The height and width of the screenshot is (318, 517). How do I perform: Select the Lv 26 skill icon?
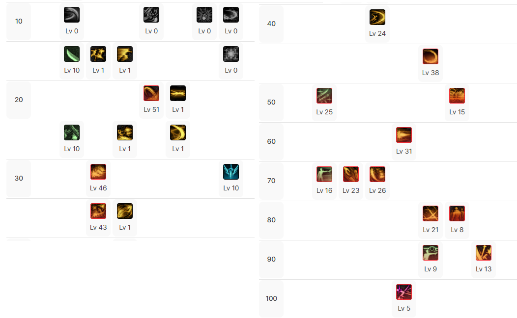(377, 174)
